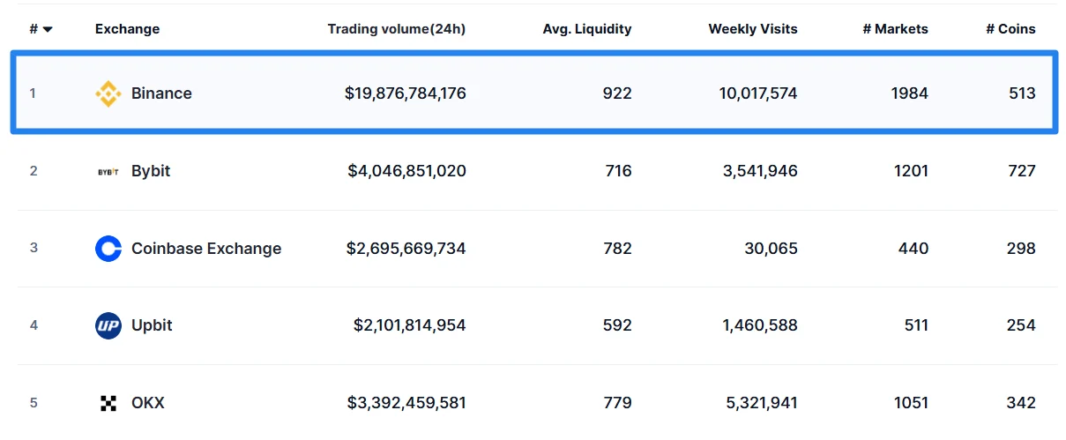
Task: Sort by Avg. Liquidity header
Action: coord(587,29)
